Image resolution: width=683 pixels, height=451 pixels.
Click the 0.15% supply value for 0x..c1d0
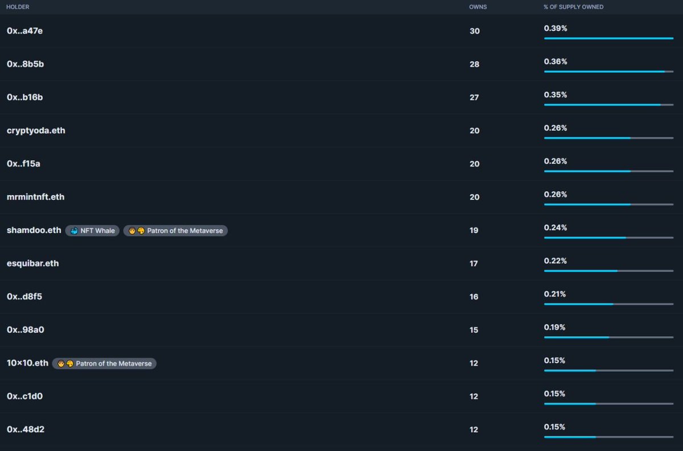[555, 394]
